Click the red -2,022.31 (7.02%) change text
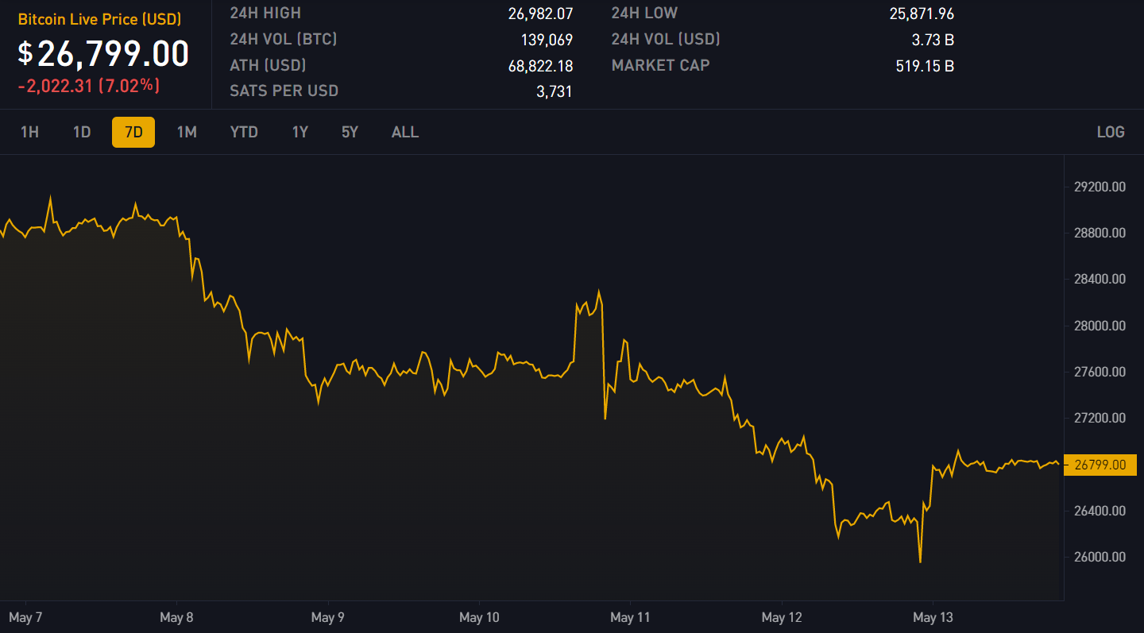1144x633 pixels. pyautogui.click(x=88, y=86)
